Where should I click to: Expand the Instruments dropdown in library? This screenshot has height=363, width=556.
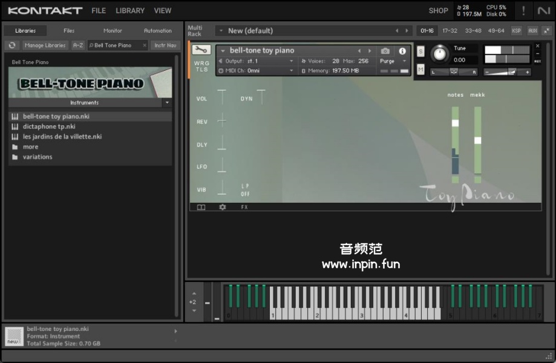167,103
